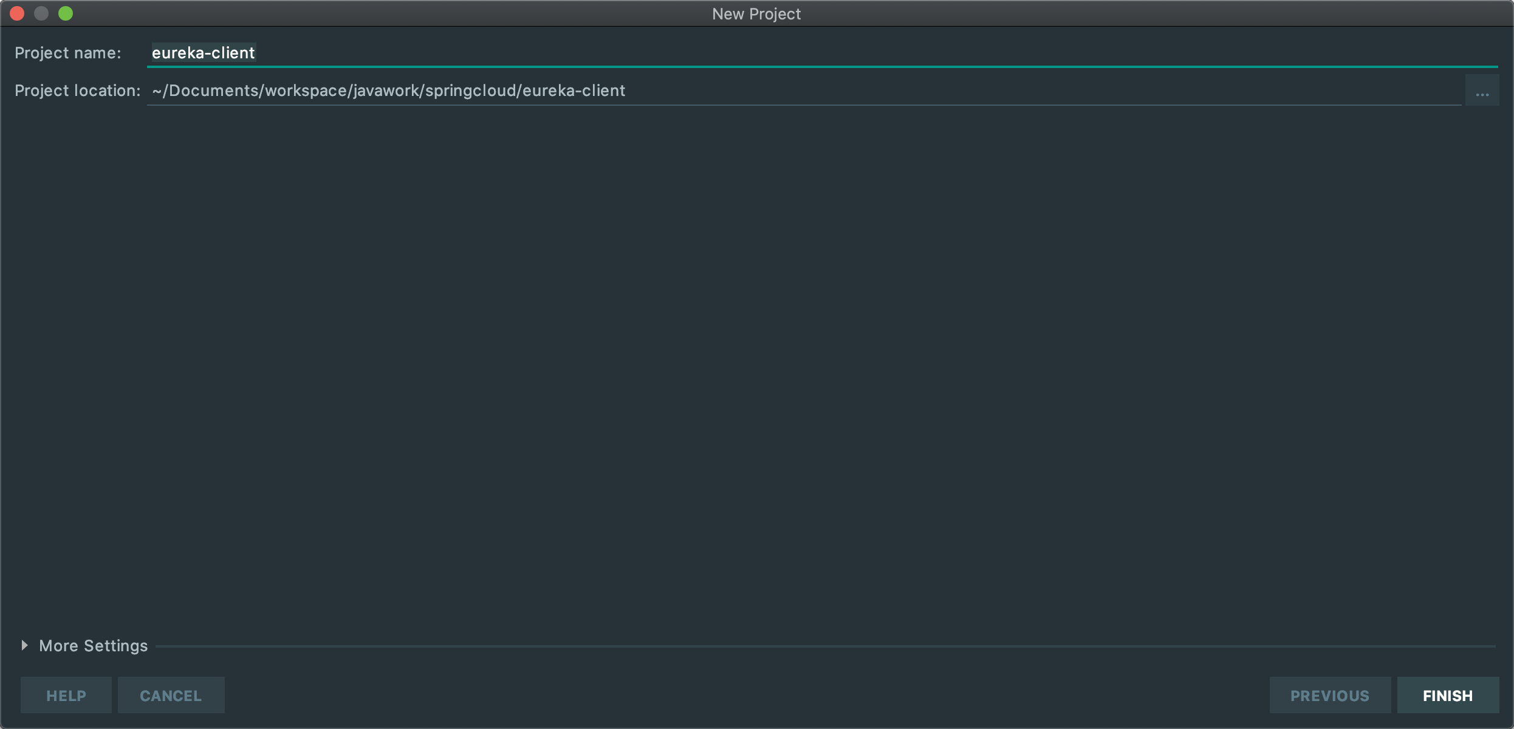
Task: Click the 'Project name:' label
Action: [68, 53]
